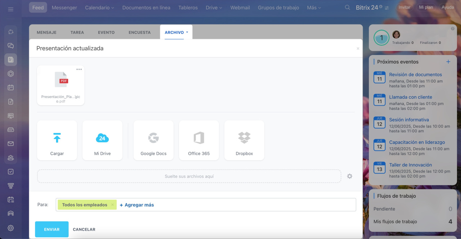Open upload settings gear near drop zone
Image resolution: width=461 pixels, height=239 pixels.
point(349,176)
